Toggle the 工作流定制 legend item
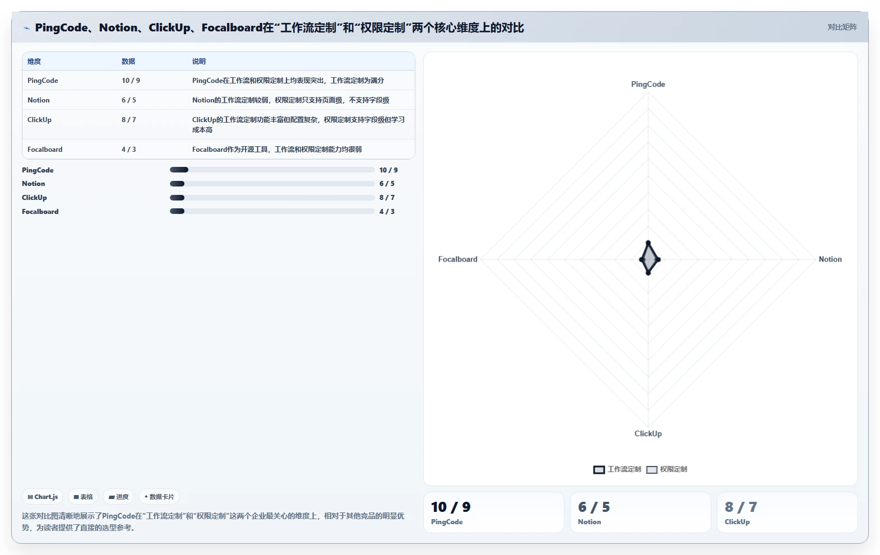This screenshot has width=880, height=555. pos(617,469)
